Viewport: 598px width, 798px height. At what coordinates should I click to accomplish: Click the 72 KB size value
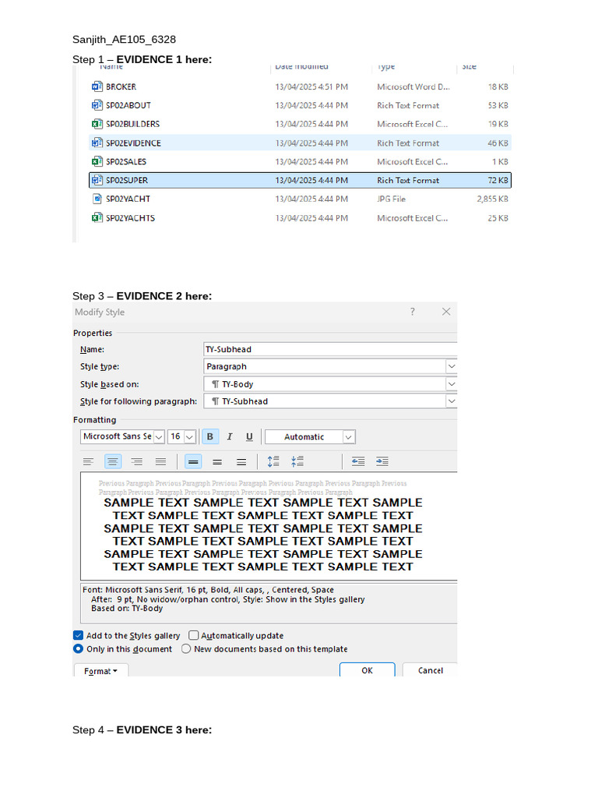(x=498, y=180)
